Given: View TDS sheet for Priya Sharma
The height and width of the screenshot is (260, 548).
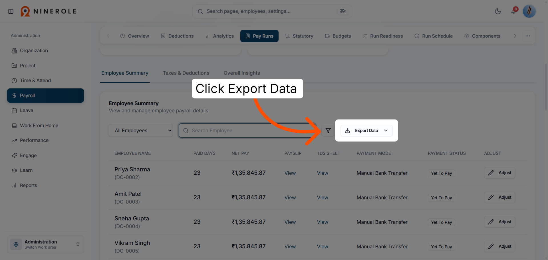Looking at the screenshot, I should pyautogui.click(x=323, y=173).
